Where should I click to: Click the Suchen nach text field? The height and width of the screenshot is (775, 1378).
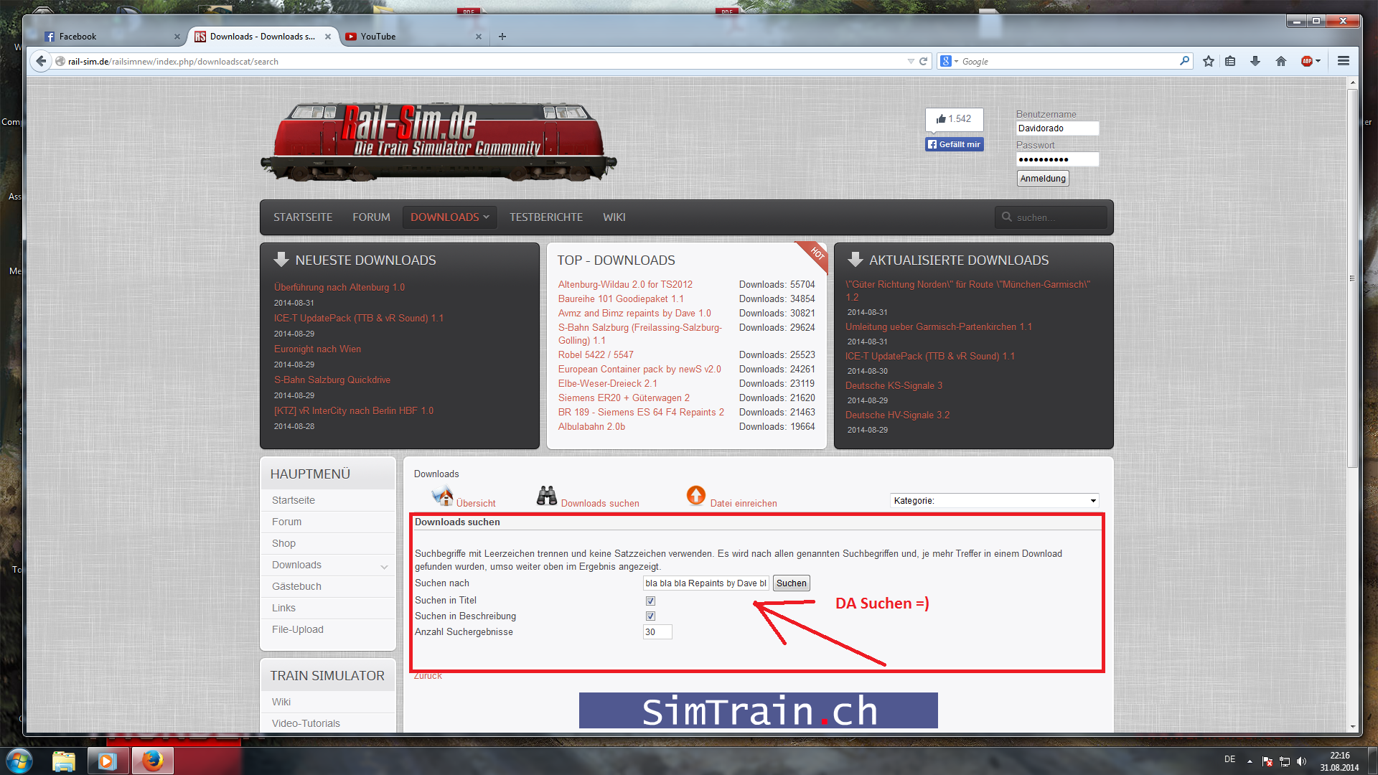coord(706,583)
